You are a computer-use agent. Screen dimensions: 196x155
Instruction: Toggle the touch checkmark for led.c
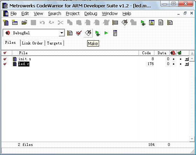pyautogui.click(x=5, y=64)
